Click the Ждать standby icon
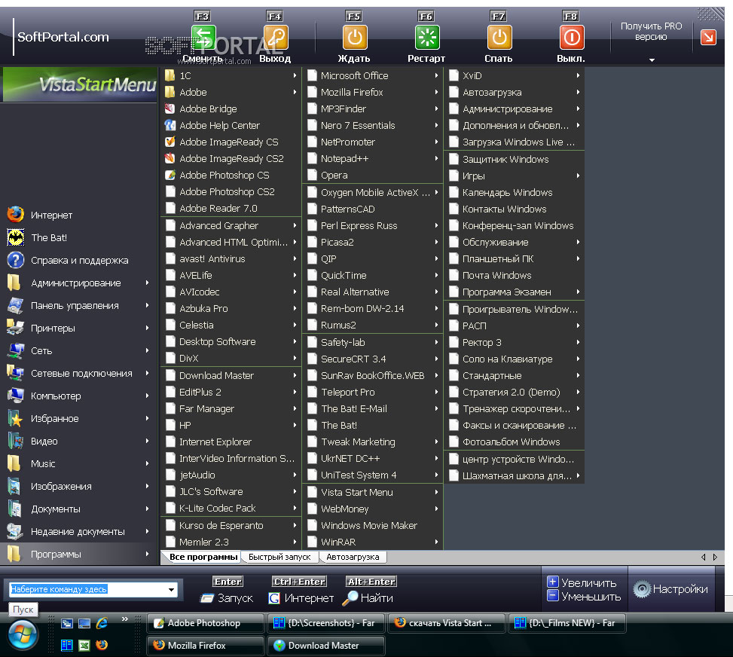Image resolution: width=733 pixels, height=657 pixels. [x=354, y=38]
